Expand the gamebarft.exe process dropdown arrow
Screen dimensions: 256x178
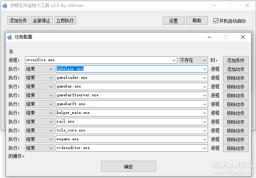coord(205,104)
